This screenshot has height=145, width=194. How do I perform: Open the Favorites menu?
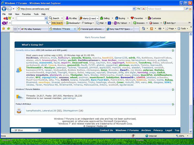coord(26,14)
